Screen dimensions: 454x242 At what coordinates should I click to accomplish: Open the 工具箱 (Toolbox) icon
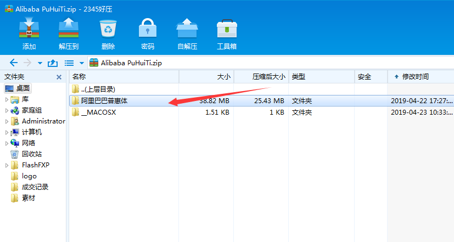click(x=227, y=29)
